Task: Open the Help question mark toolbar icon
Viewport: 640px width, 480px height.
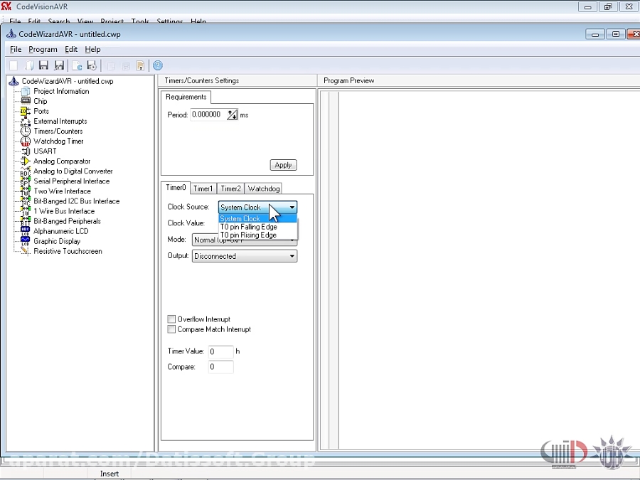Action: (x=157, y=65)
